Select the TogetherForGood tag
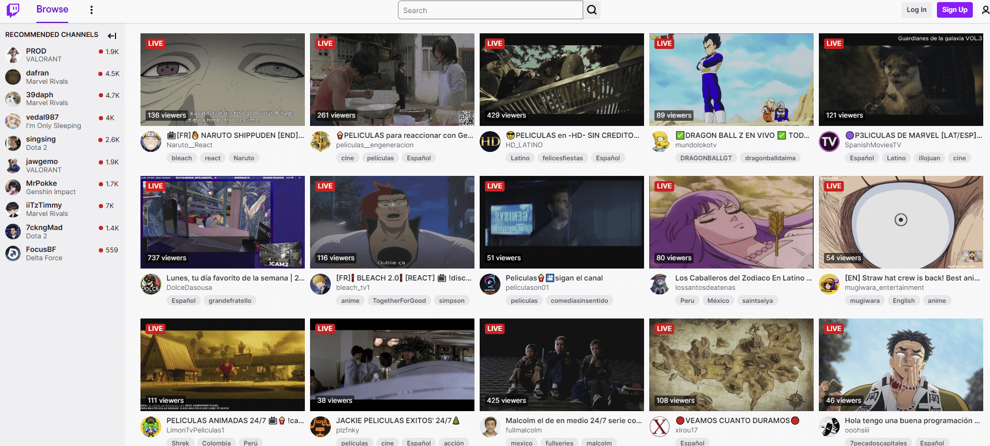Viewport: 990px width, 446px height. pyautogui.click(x=399, y=301)
